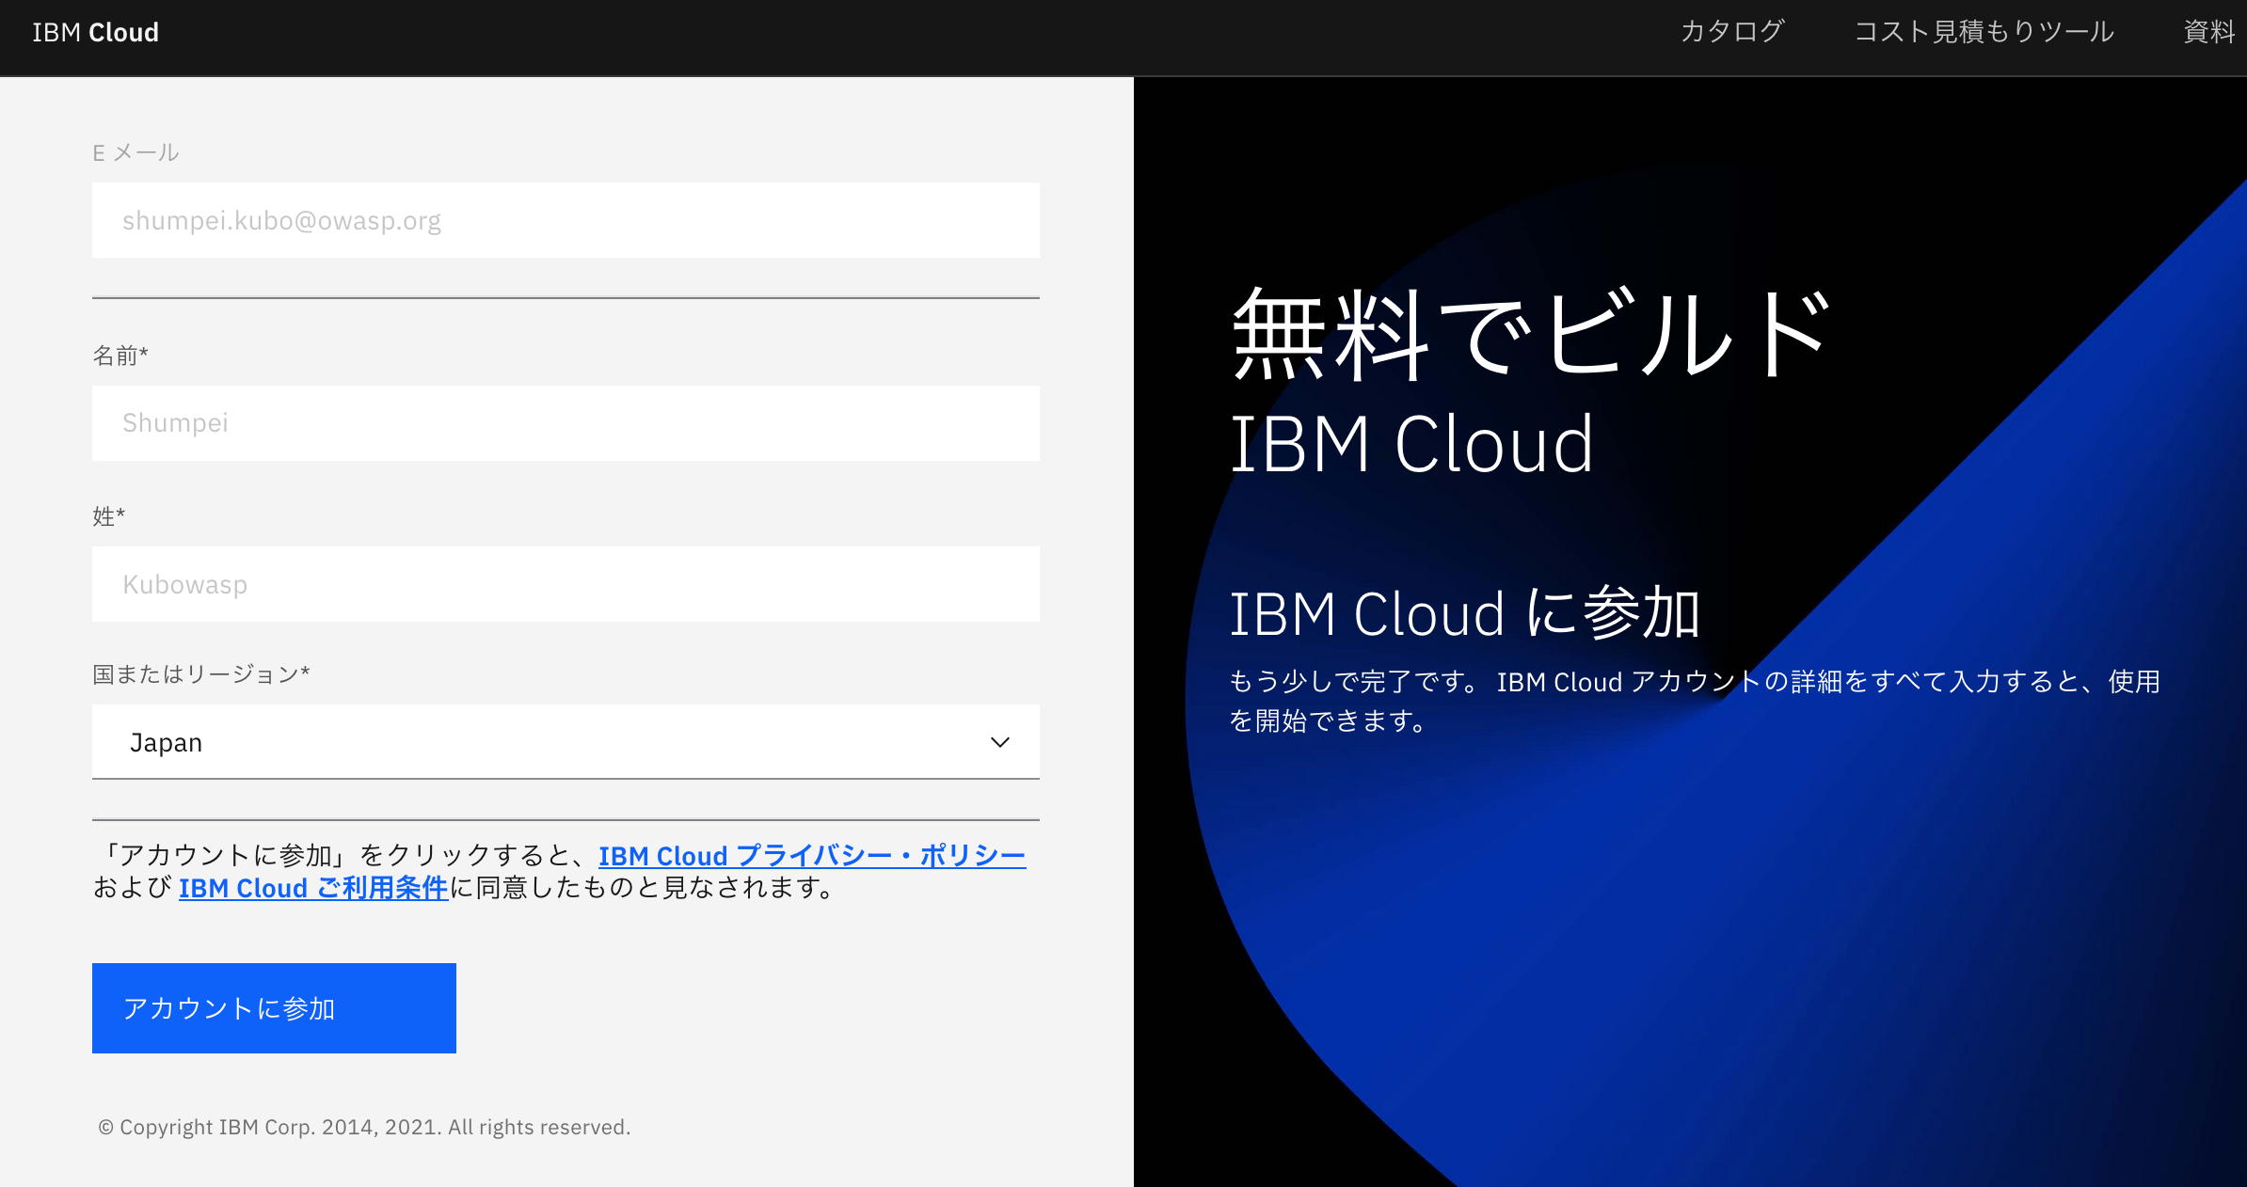Click the IBM Cloud logo

coord(94,32)
